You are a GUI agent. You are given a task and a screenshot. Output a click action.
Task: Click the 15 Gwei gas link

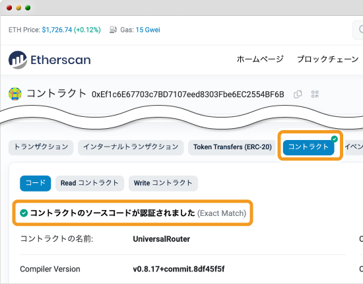(148, 30)
